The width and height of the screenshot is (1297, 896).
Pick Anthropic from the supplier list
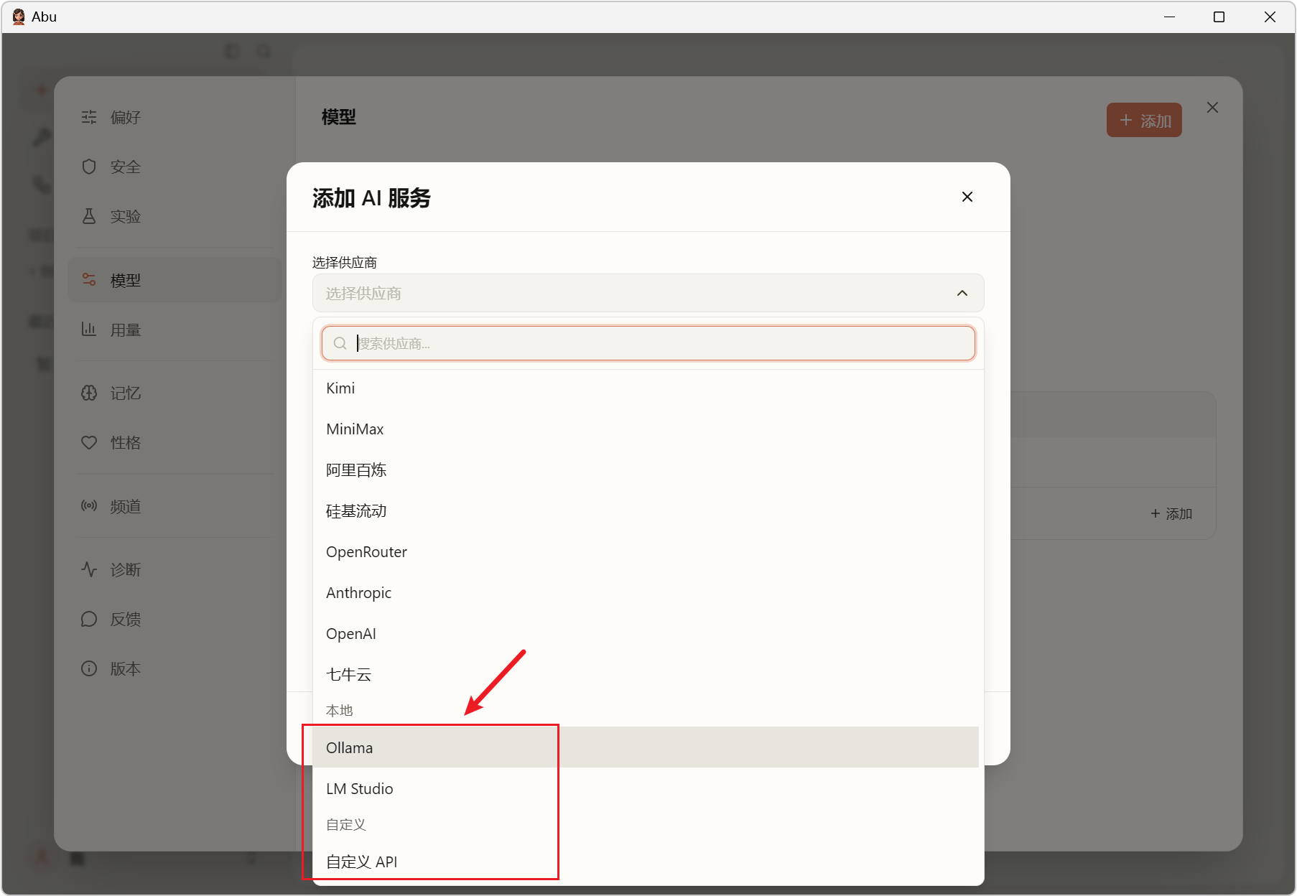[646, 593]
